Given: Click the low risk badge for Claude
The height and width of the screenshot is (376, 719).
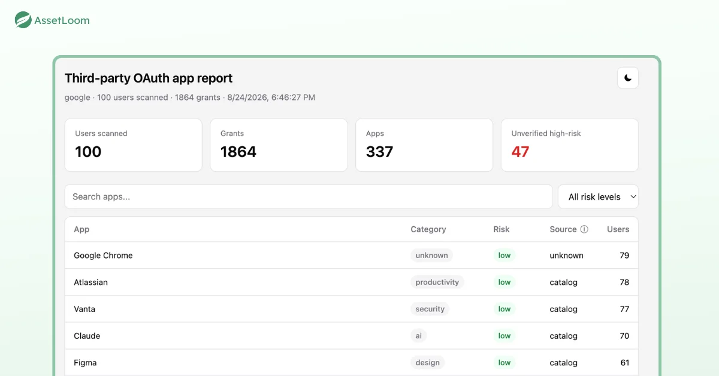Looking at the screenshot, I should coord(504,336).
